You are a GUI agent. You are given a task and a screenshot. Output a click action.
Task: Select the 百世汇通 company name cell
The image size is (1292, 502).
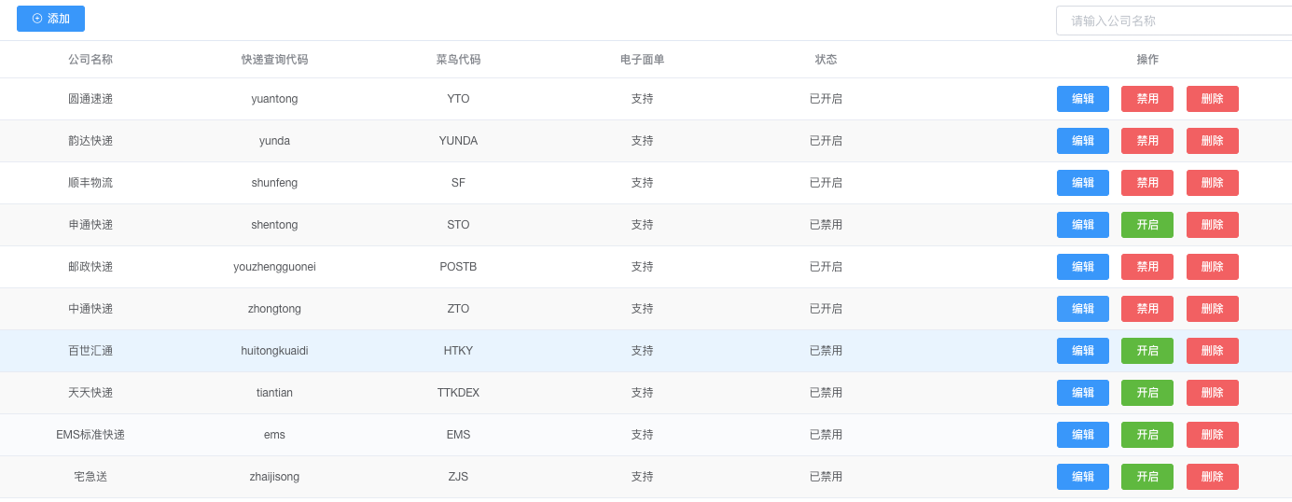(90, 351)
